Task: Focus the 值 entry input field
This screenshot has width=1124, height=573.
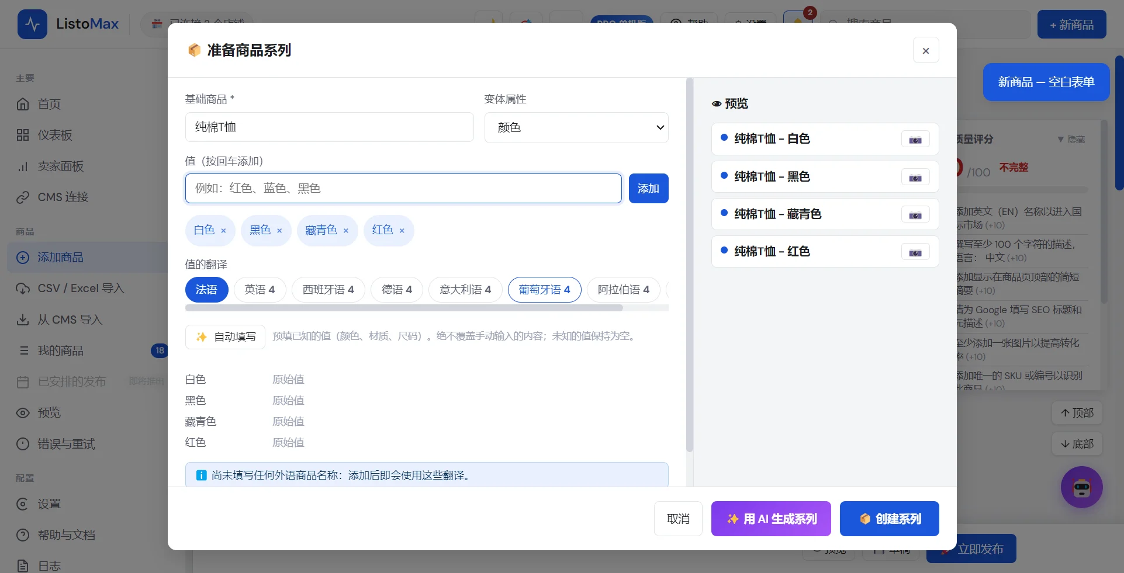Action: tap(403, 189)
